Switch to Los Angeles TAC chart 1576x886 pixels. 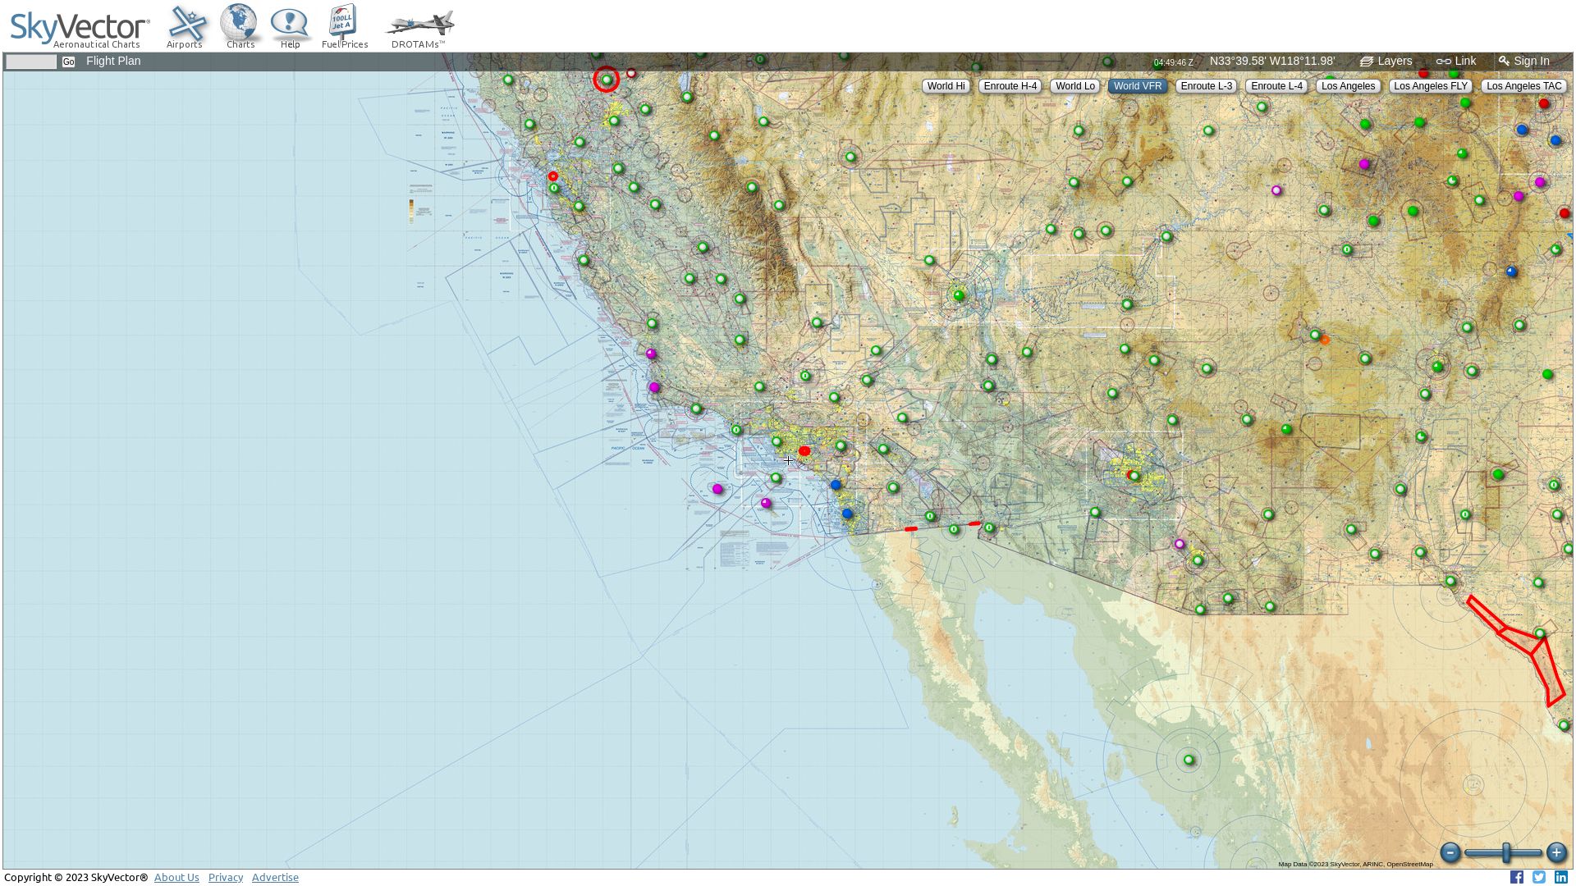click(1524, 86)
